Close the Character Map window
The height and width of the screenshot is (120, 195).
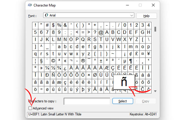pos(153,5)
